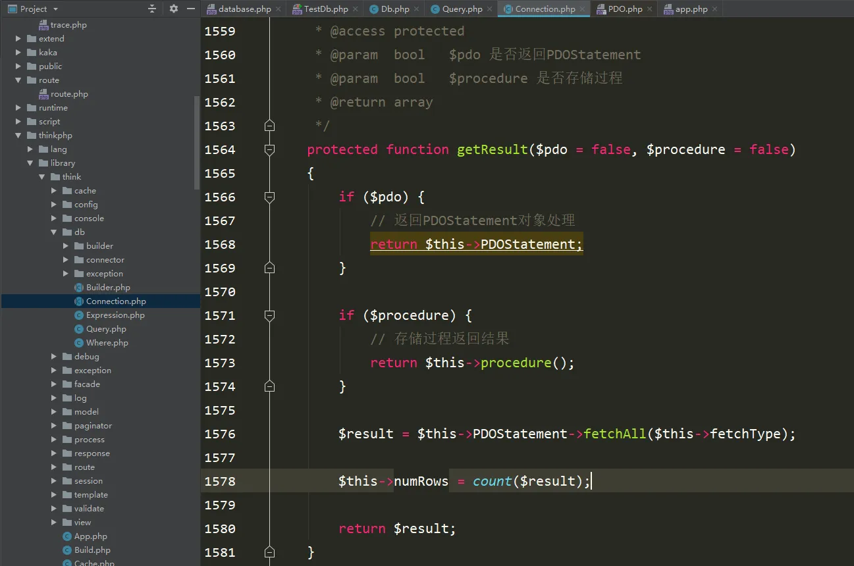Click the Project panel vertical scrollbar

pyautogui.click(x=197, y=143)
